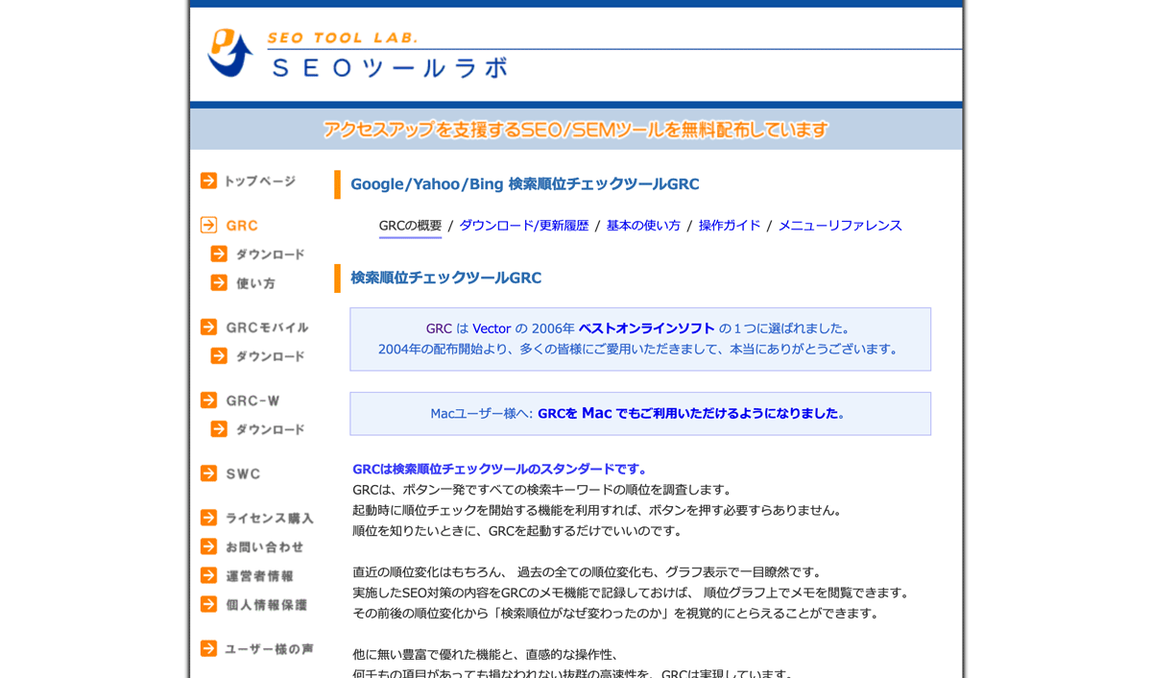Screen dimensions: 1152x678
Task: Go to お問い合わせ page
Action: (x=265, y=546)
